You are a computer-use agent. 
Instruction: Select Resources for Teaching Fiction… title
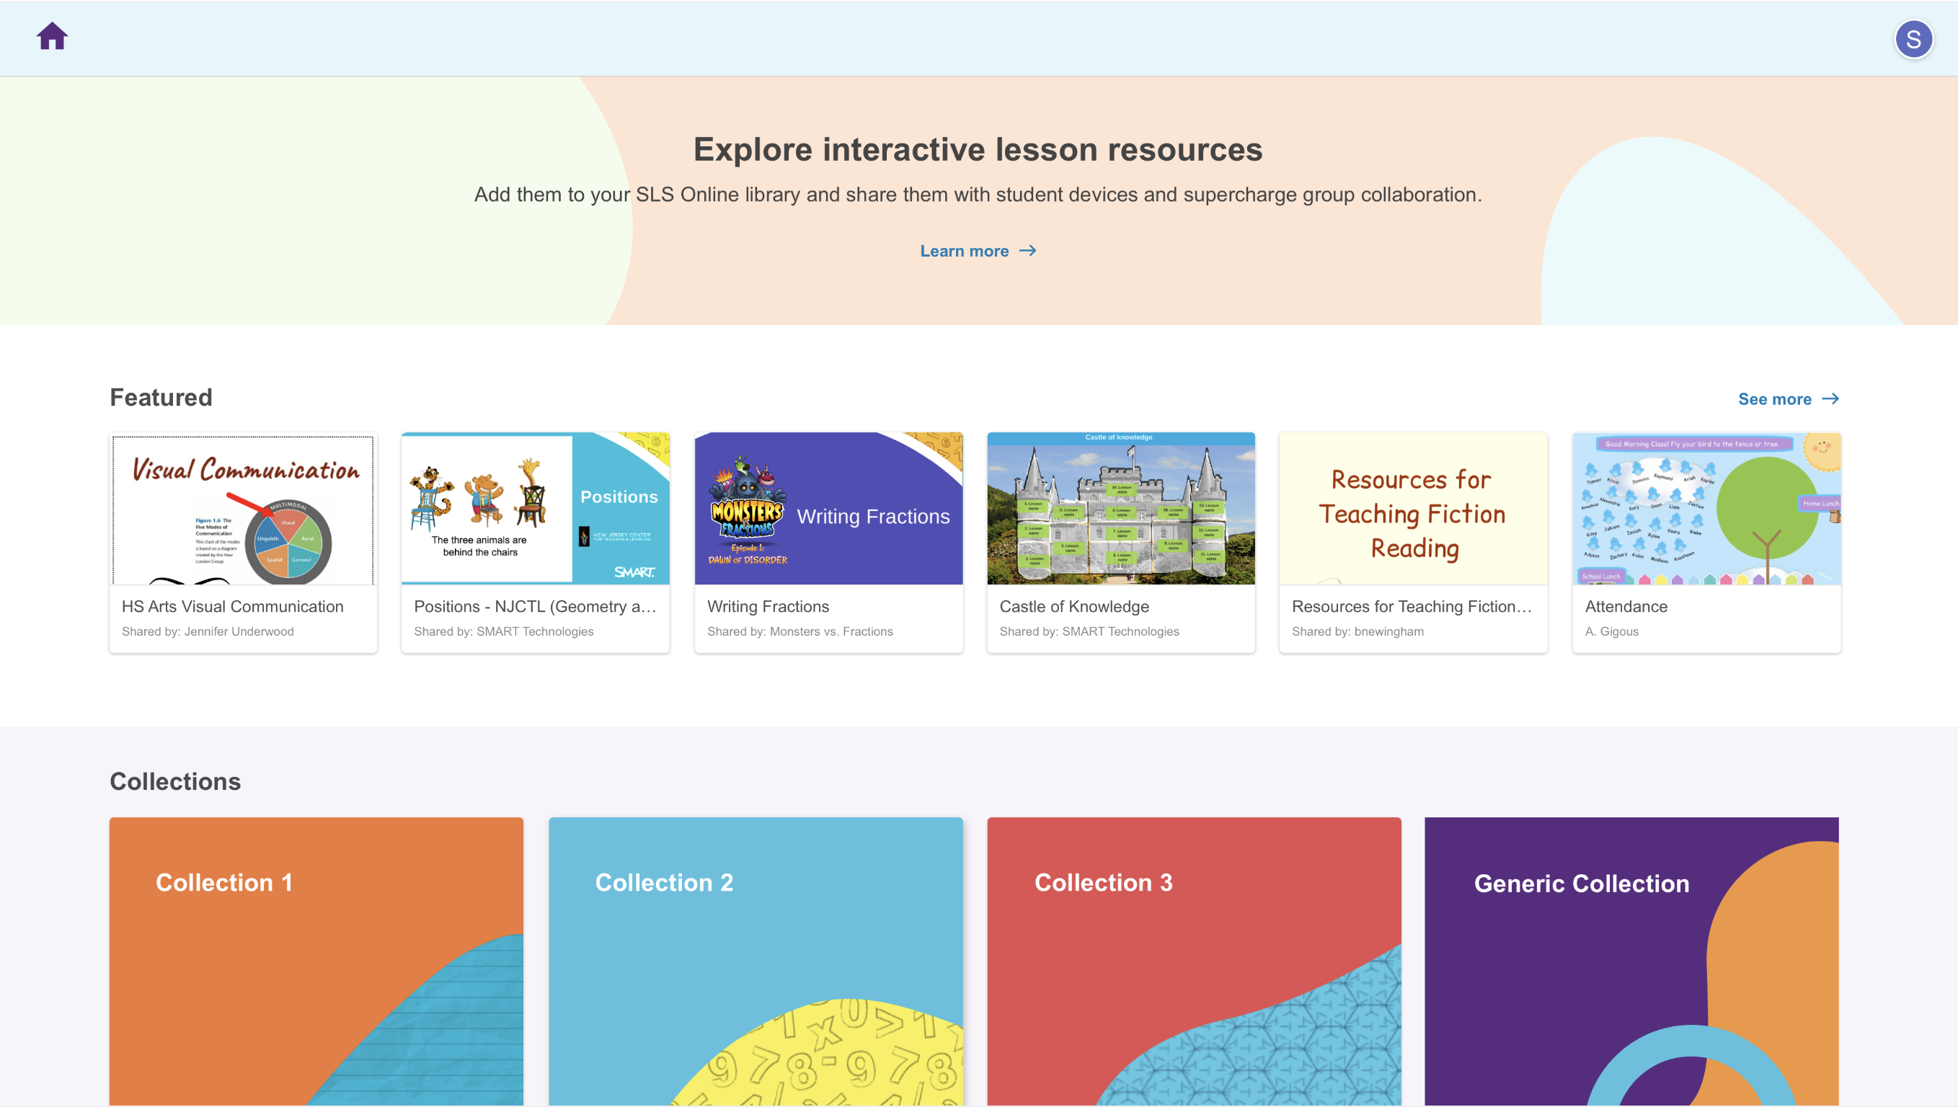(1412, 607)
